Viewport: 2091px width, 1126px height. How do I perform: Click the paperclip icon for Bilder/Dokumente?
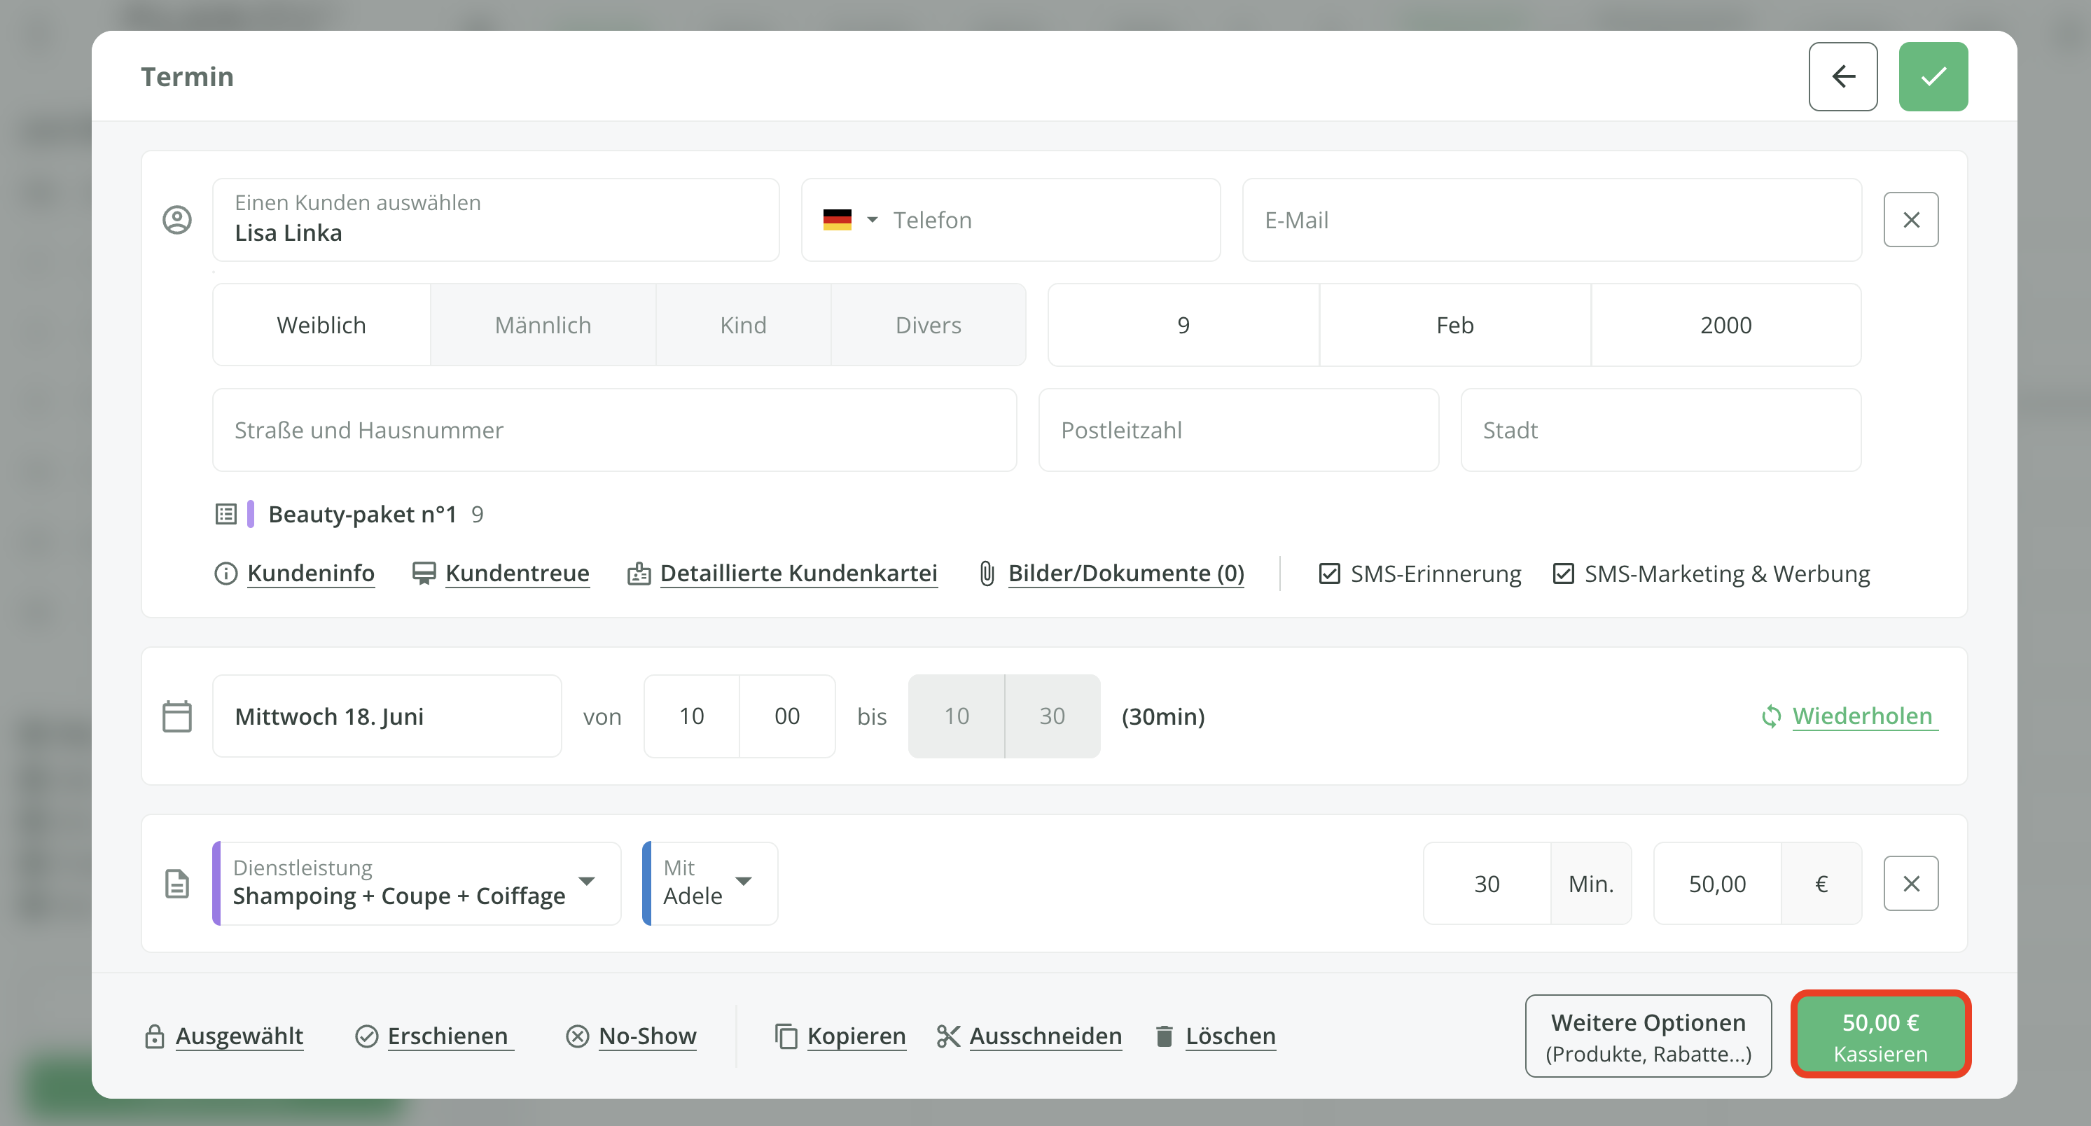[986, 572]
